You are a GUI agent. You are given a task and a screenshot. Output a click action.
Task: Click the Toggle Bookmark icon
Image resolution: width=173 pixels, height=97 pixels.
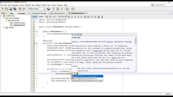click(81, 17)
